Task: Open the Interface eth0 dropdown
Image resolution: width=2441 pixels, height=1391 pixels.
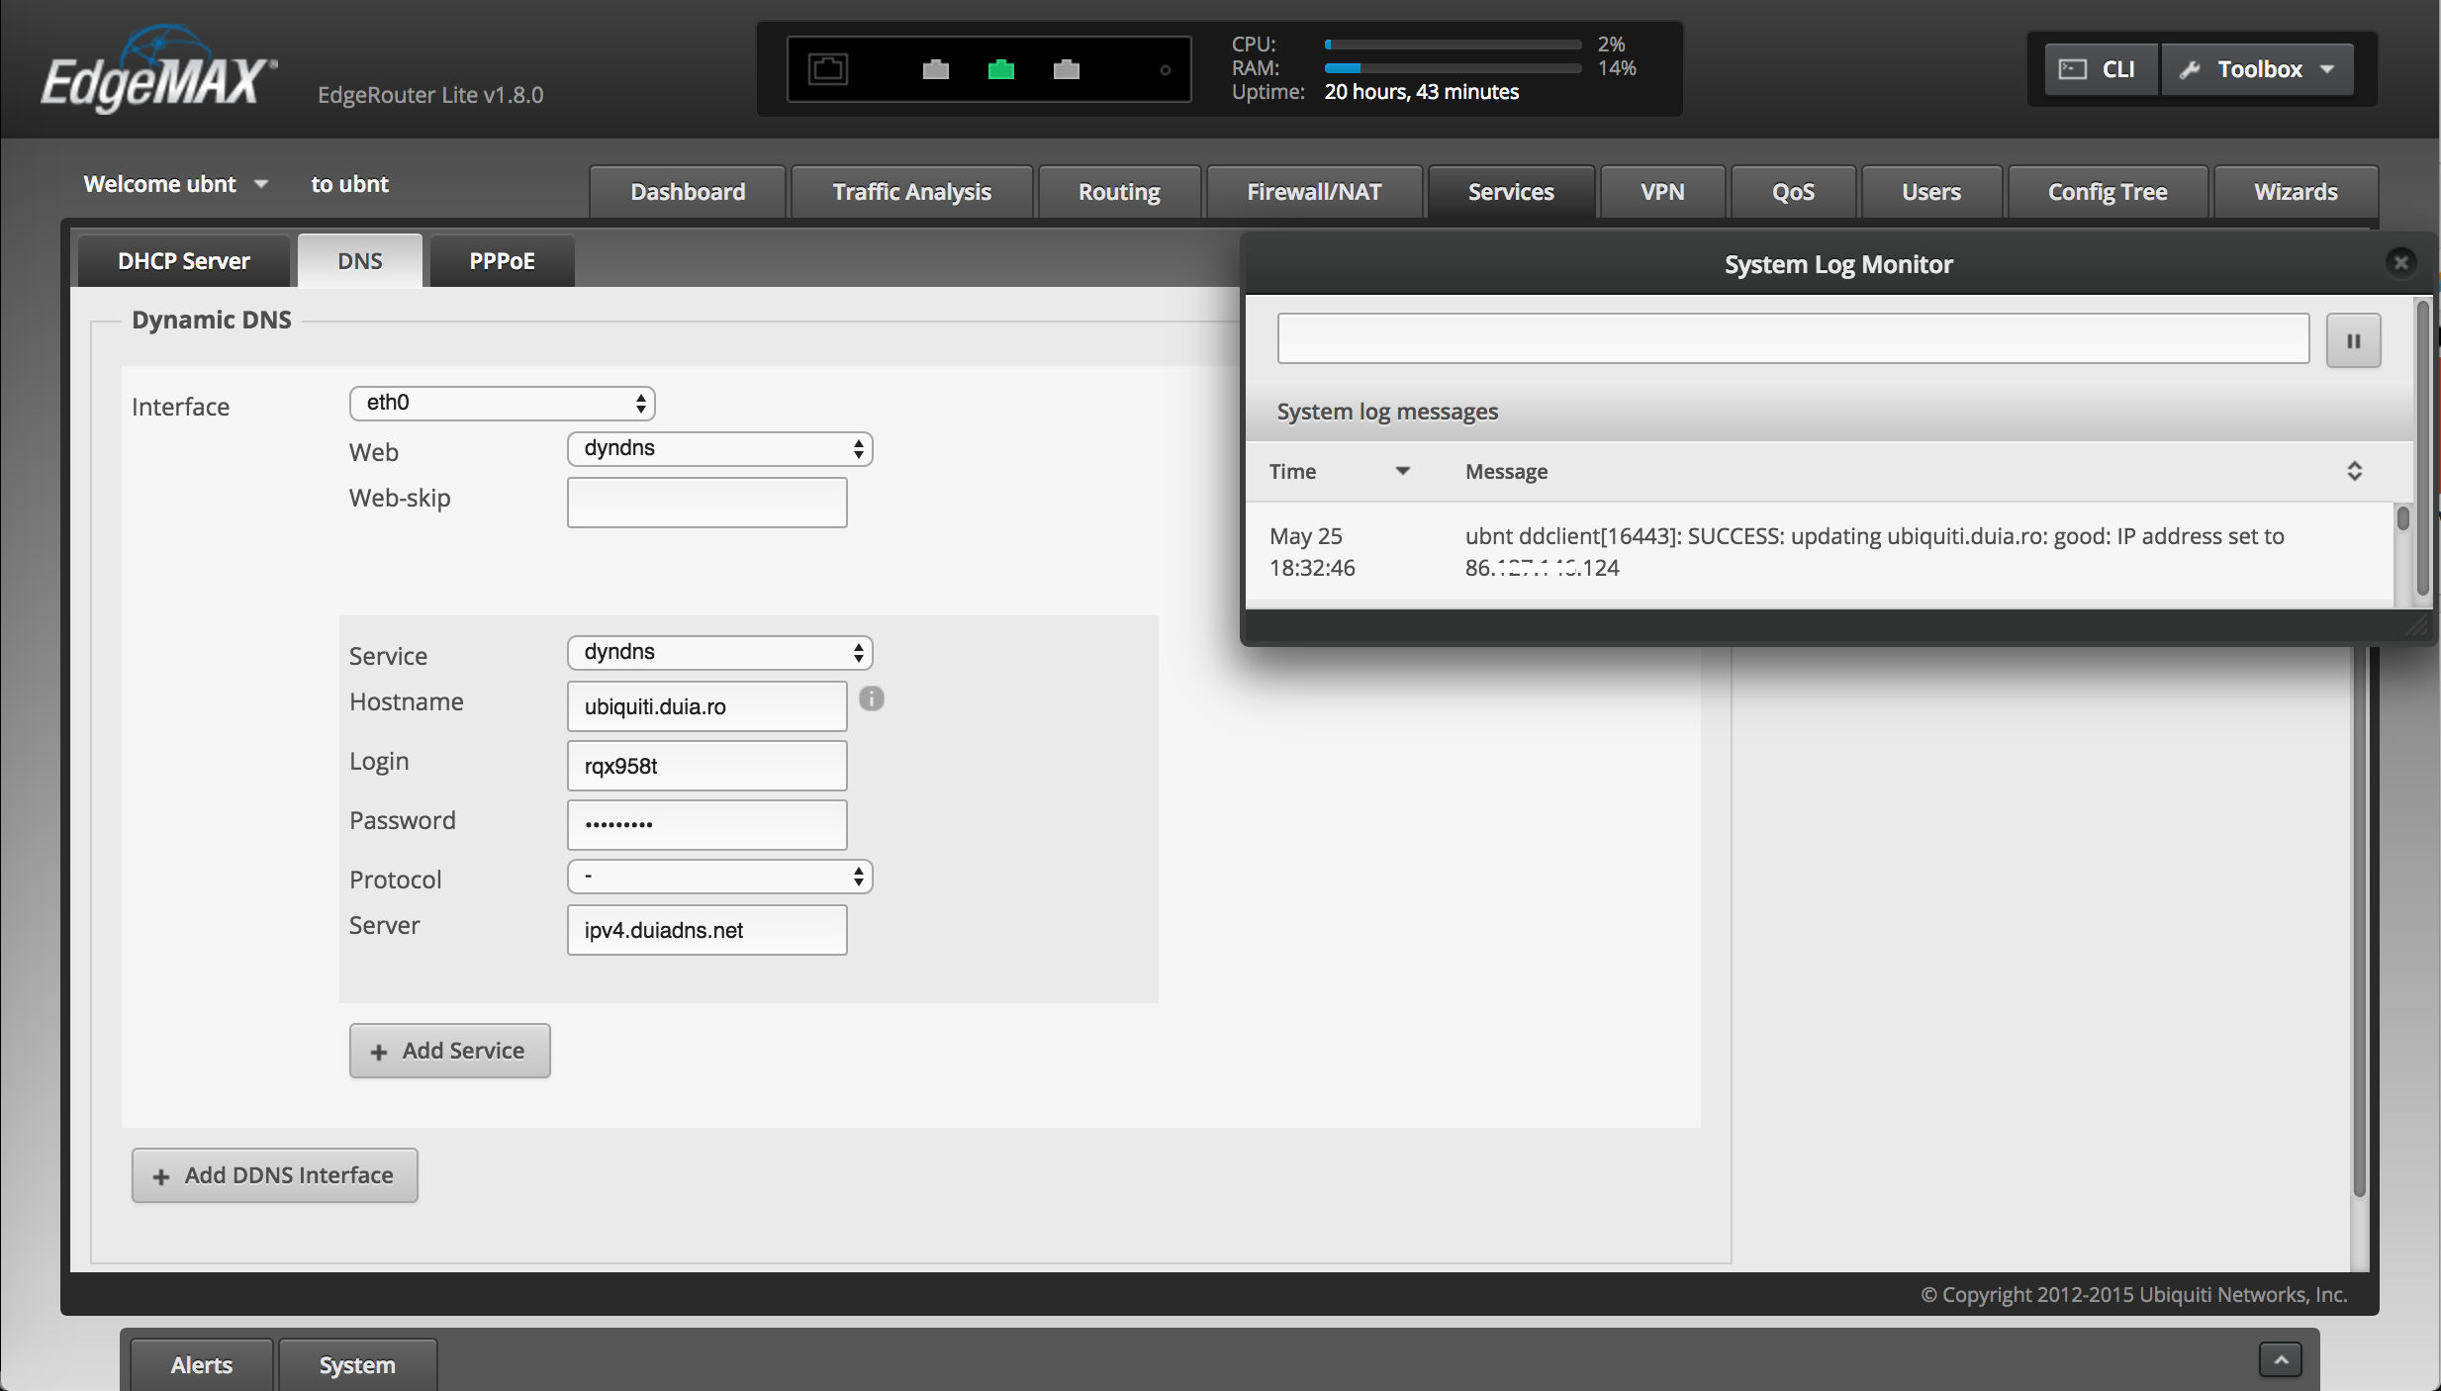Action: (502, 403)
